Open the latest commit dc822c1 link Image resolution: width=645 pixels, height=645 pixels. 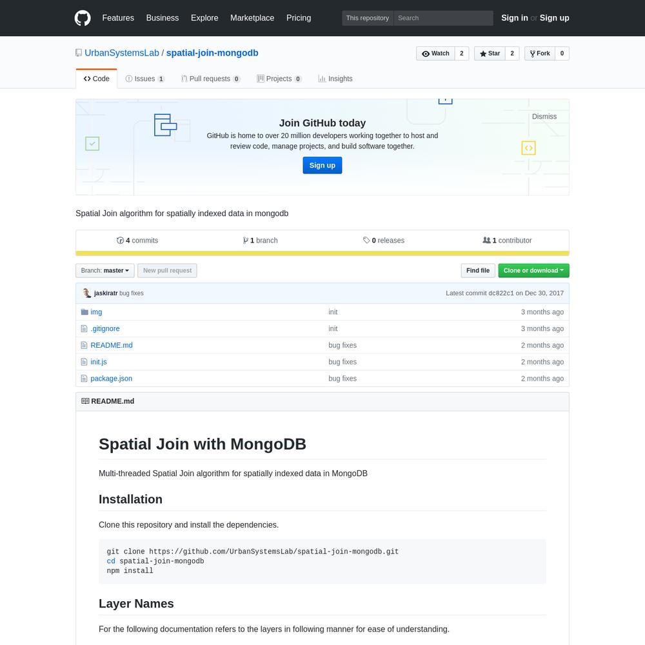pyautogui.click(x=501, y=293)
